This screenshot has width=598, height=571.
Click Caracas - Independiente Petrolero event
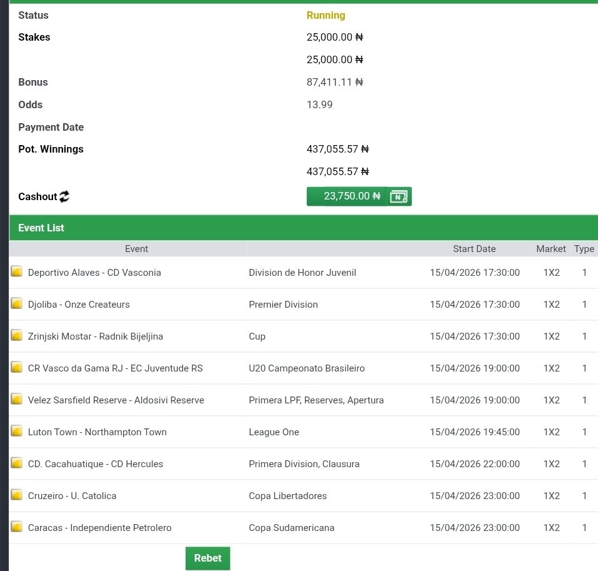pos(99,527)
